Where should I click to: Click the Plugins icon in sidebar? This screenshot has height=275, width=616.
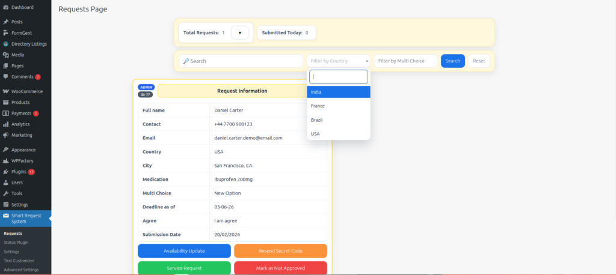point(5,172)
